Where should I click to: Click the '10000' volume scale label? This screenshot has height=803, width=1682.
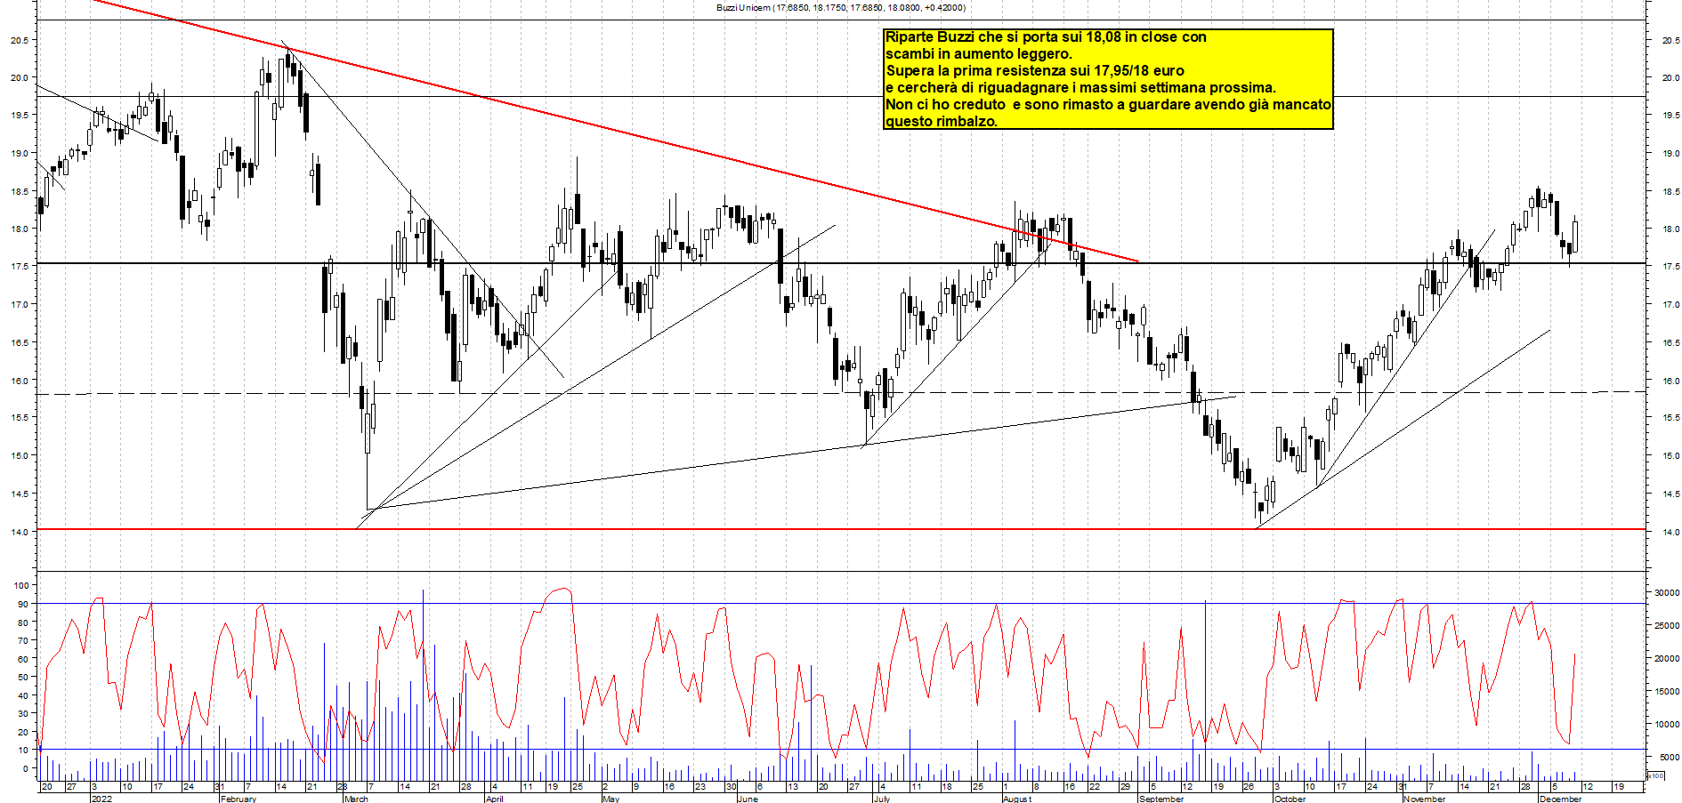coord(1667,724)
